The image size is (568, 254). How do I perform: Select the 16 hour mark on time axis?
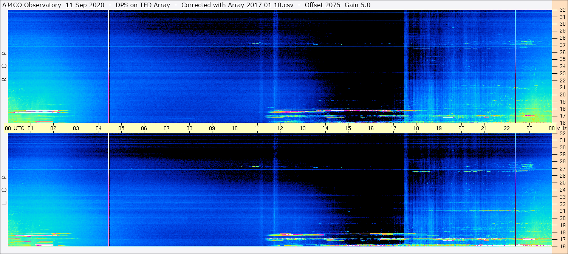click(371, 128)
